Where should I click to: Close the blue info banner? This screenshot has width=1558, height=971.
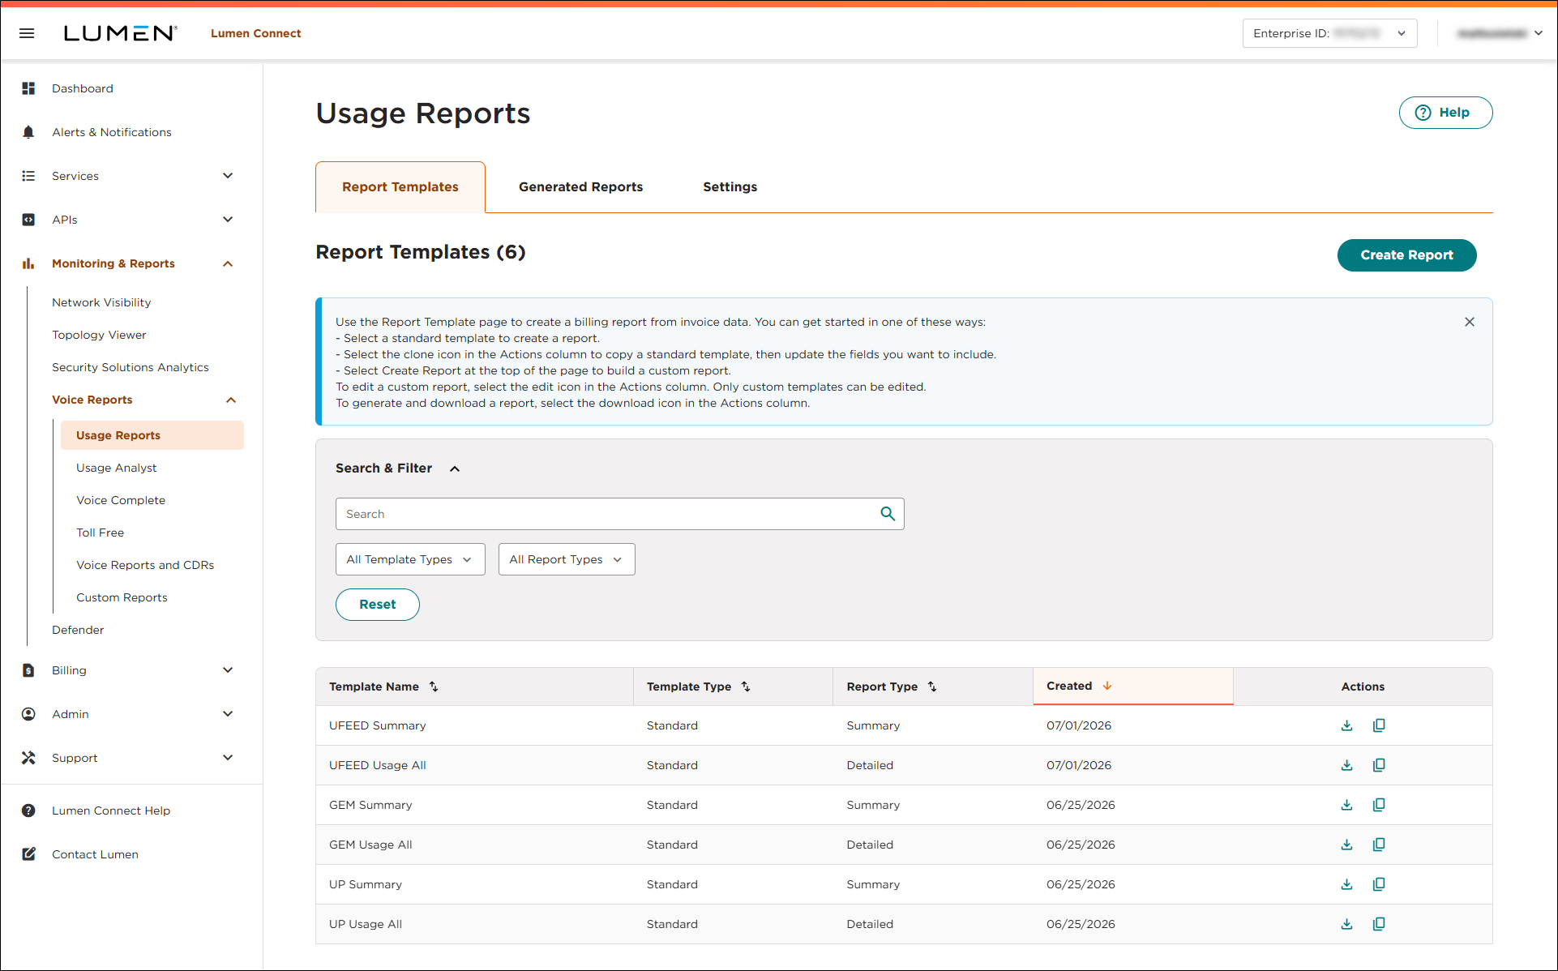click(x=1470, y=322)
